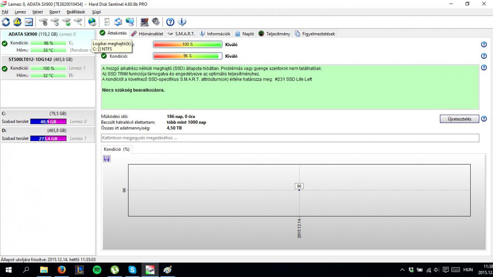Open the blue question mark help icon in toolbar

click(170, 22)
